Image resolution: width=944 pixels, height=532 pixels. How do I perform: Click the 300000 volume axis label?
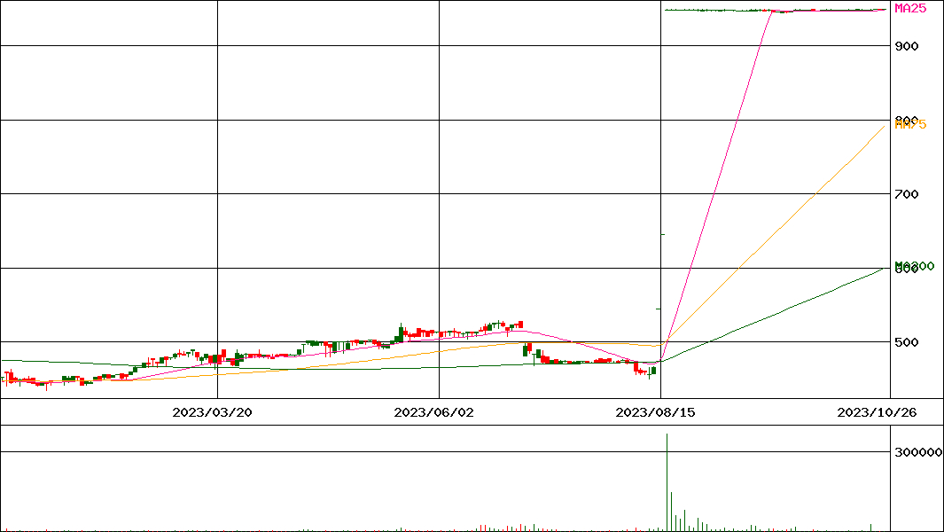click(x=918, y=452)
